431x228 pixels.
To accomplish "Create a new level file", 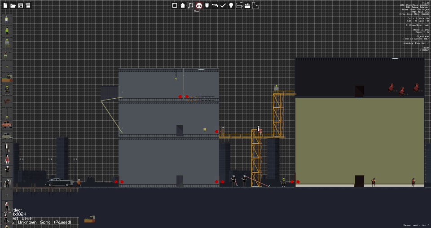I will [5, 5].
